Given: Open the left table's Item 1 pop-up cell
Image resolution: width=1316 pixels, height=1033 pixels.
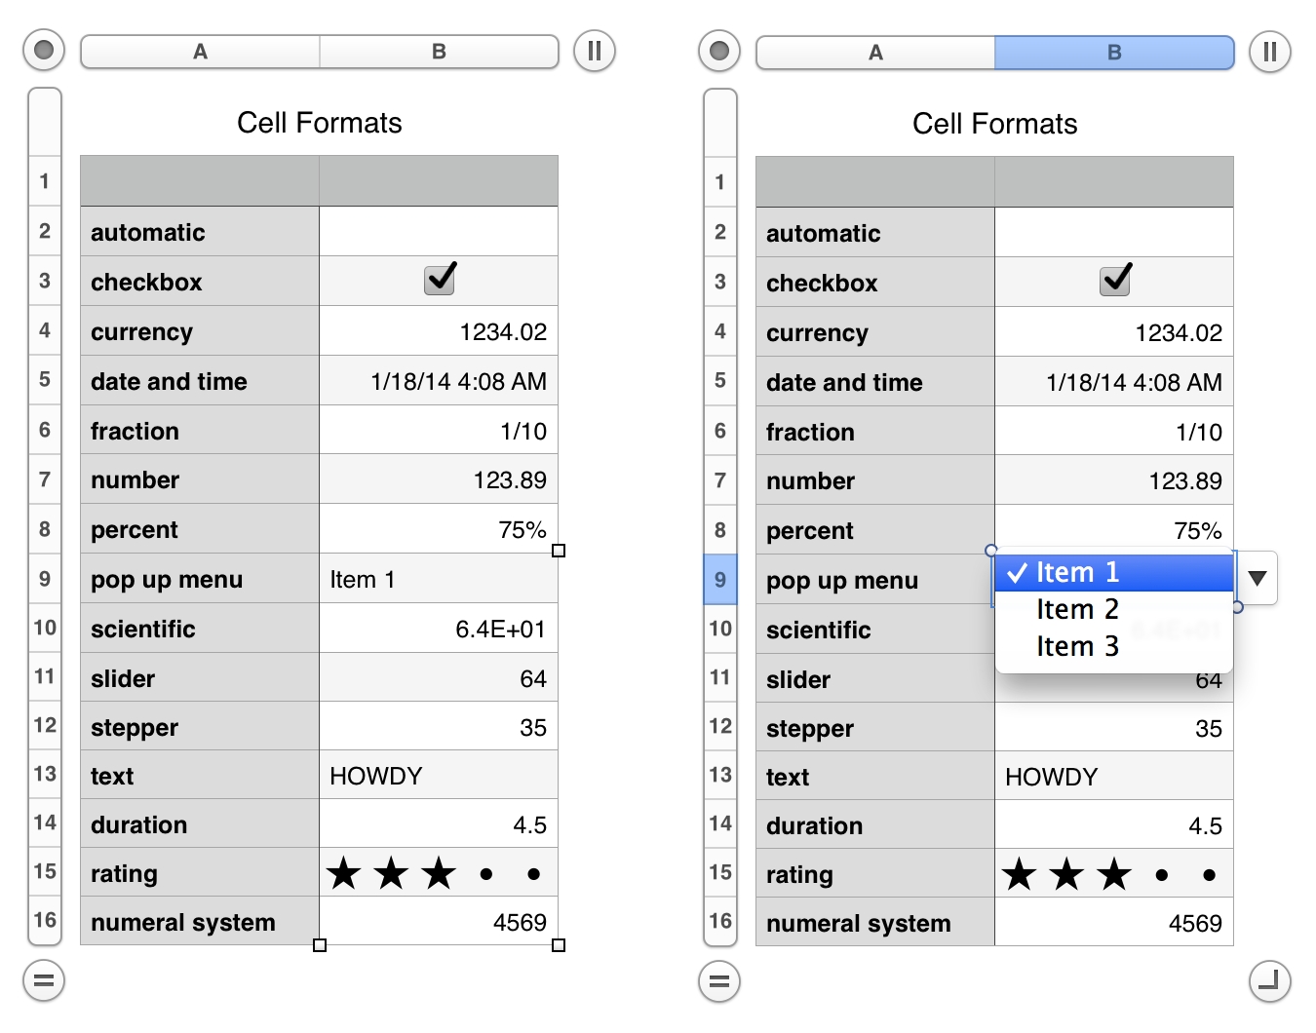Looking at the screenshot, I should tap(439, 580).
